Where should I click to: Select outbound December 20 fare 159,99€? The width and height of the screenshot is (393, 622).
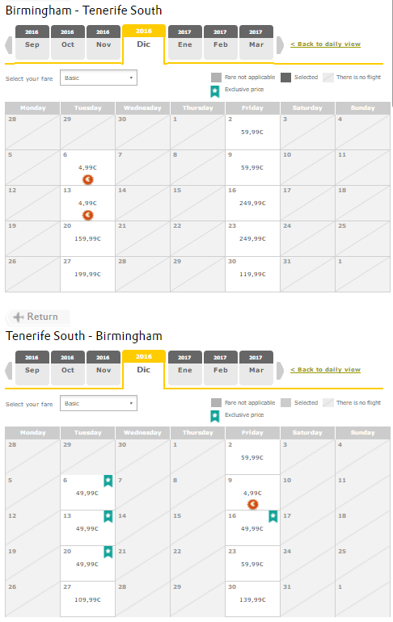click(x=87, y=238)
